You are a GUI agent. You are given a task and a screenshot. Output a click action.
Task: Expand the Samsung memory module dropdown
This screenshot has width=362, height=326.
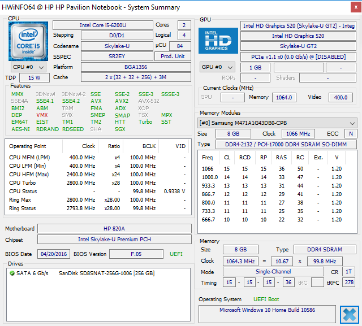tap(277, 123)
